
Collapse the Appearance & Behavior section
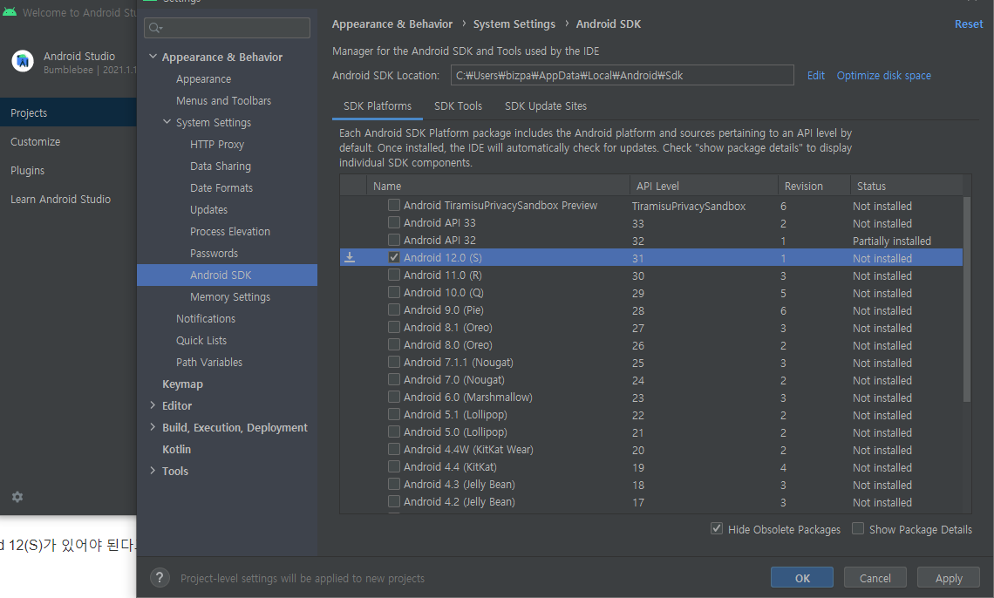click(153, 57)
